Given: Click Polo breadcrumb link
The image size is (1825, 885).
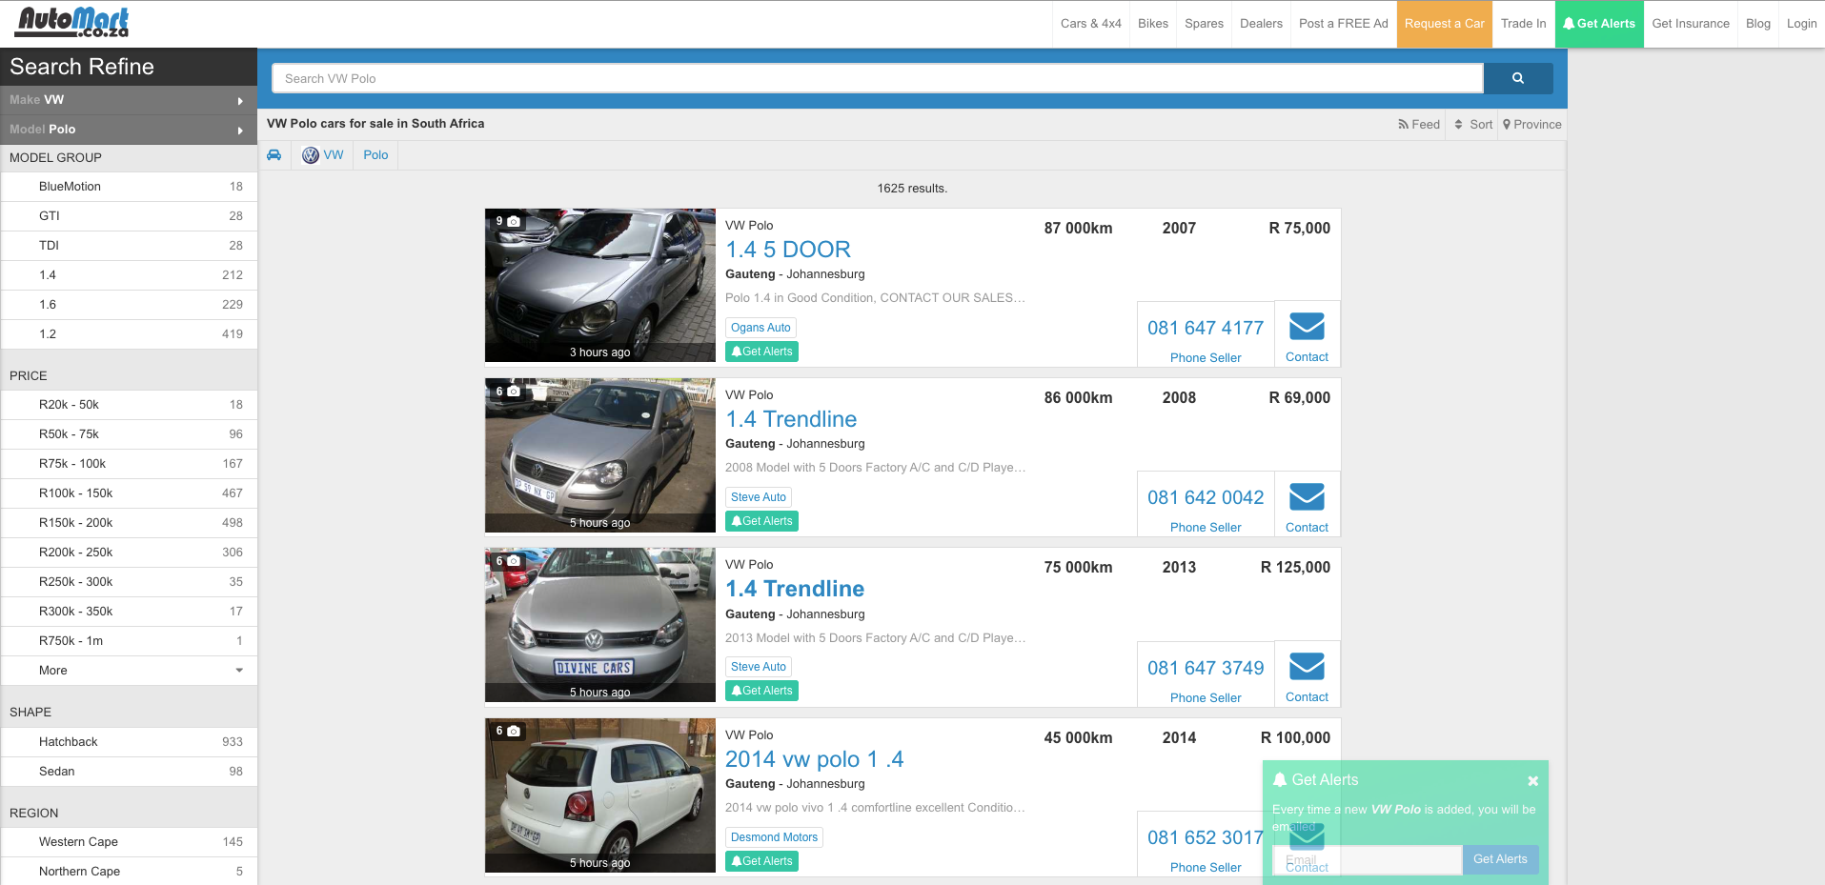Looking at the screenshot, I should (x=375, y=155).
